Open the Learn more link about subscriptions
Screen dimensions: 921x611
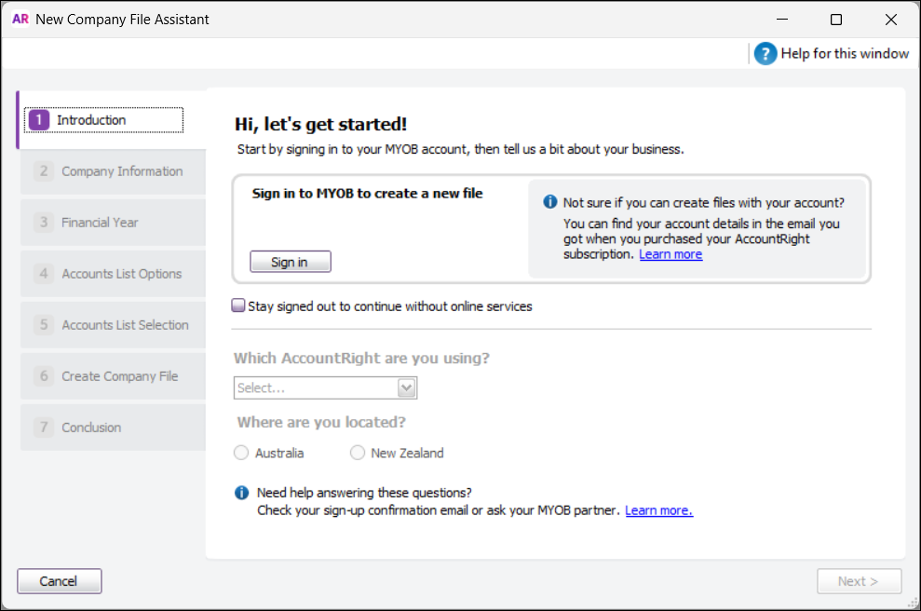(x=670, y=253)
